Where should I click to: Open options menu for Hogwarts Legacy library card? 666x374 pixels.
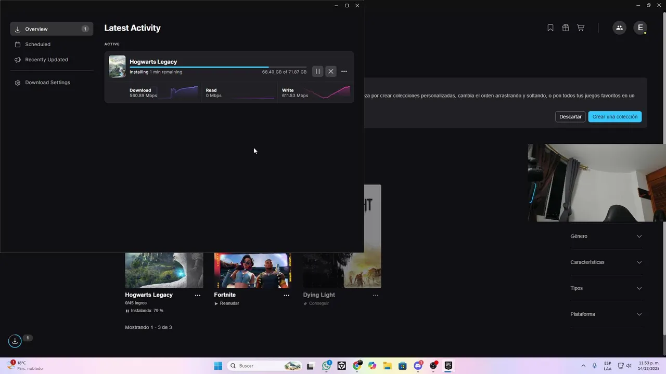pos(198,296)
